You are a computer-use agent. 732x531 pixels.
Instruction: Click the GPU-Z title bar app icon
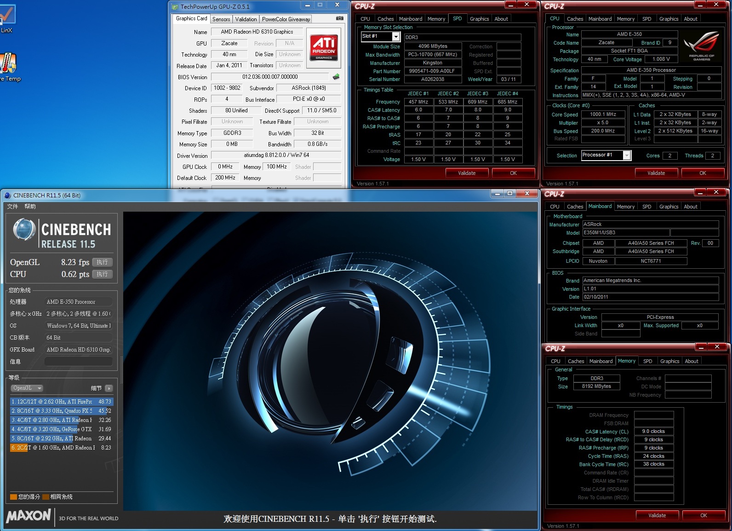tap(175, 7)
